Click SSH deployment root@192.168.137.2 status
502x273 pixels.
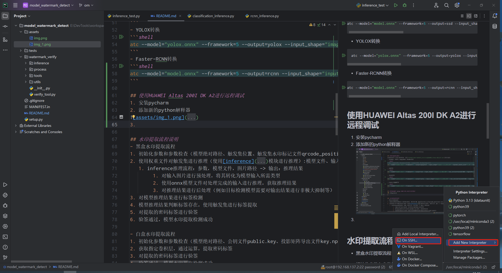tap(353, 267)
